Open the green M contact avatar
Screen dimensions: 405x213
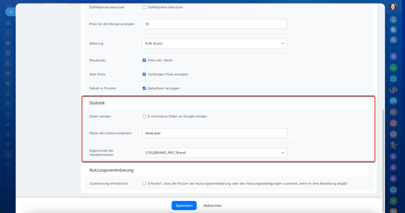click(x=393, y=68)
